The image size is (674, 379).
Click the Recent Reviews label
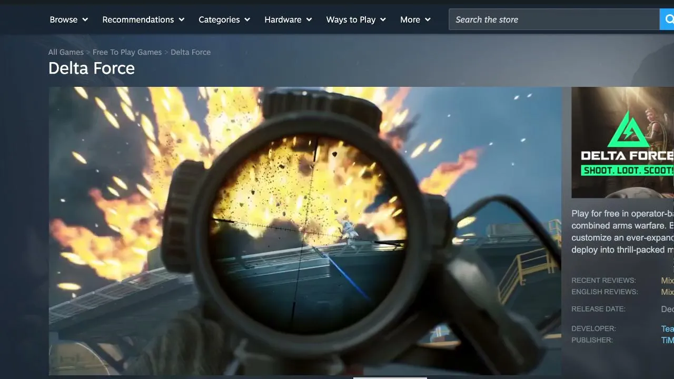pyautogui.click(x=603, y=281)
